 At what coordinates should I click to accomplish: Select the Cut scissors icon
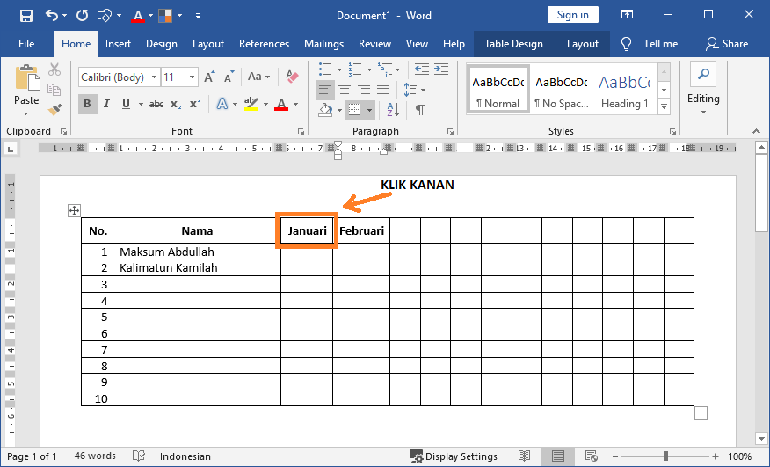point(54,69)
